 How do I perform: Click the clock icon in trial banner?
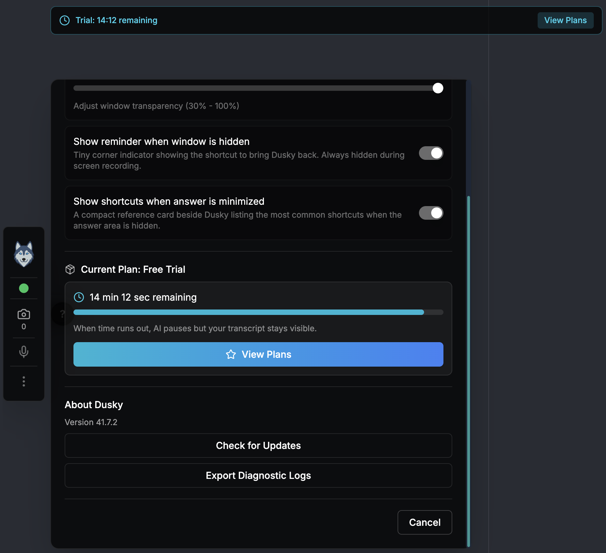(x=65, y=20)
